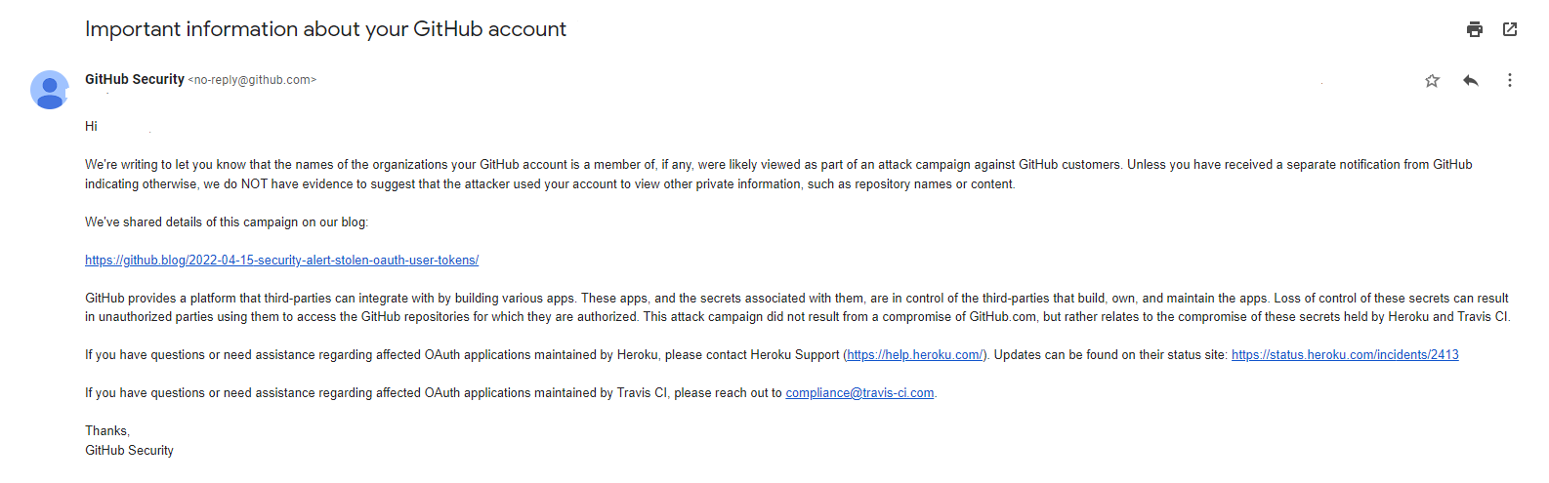Open the three-dot More options menu
The height and width of the screenshot is (483, 1549).
1509,80
